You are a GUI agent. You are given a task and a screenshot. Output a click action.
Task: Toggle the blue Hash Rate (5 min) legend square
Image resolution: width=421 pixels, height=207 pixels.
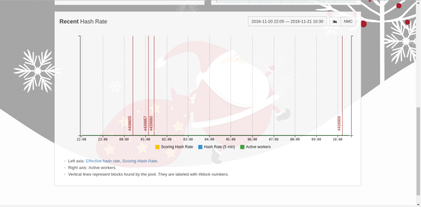[201, 147]
